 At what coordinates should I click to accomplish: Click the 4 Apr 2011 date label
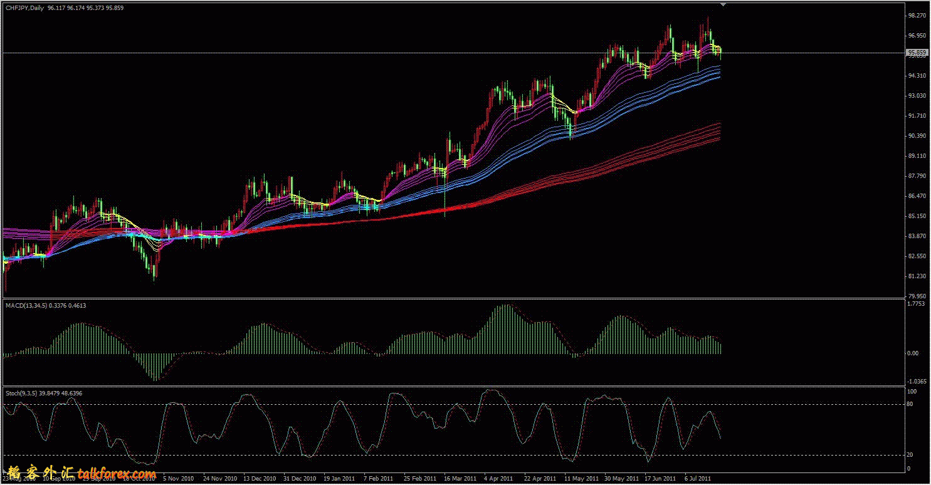(498, 478)
